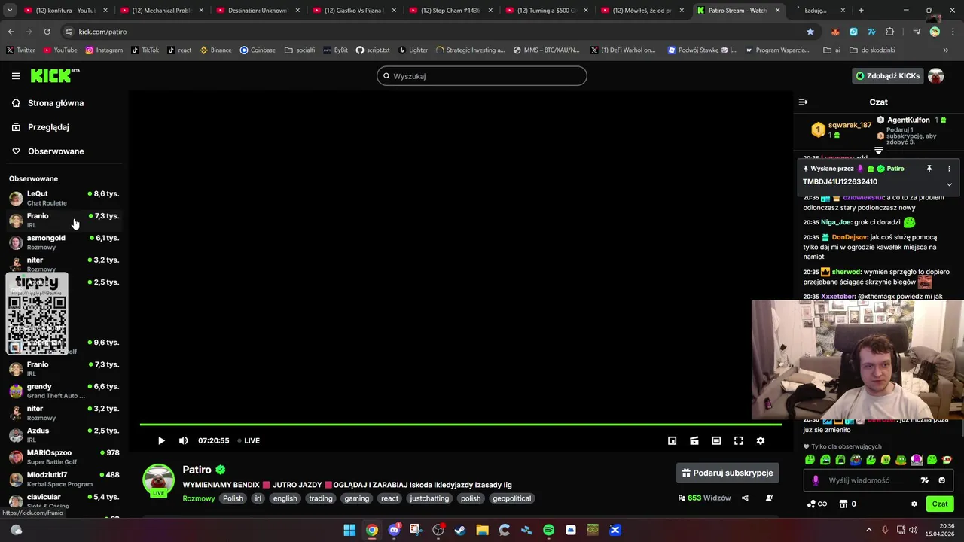Open Chrome extensions puzzle icon

coord(890,32)
